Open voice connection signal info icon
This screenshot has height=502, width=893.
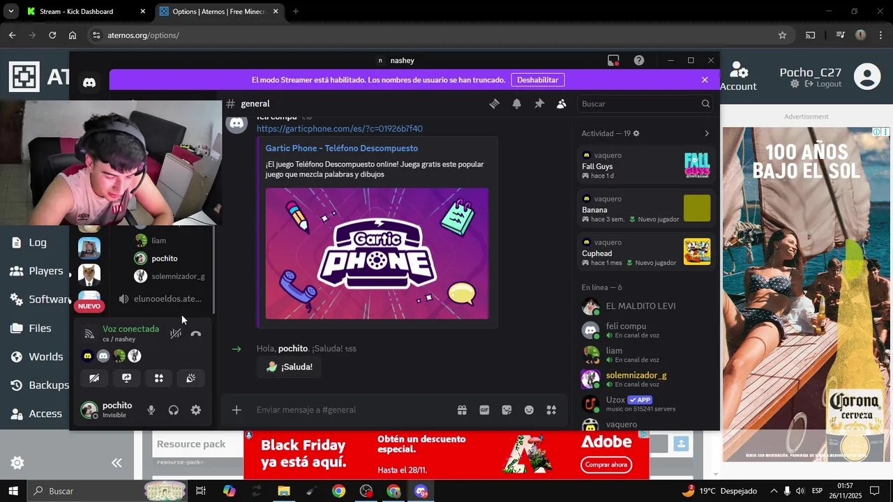coord(89,333)
